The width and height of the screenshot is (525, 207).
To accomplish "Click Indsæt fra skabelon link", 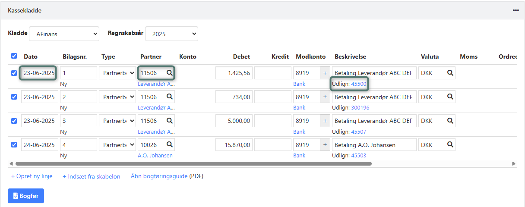I will 91,176.
